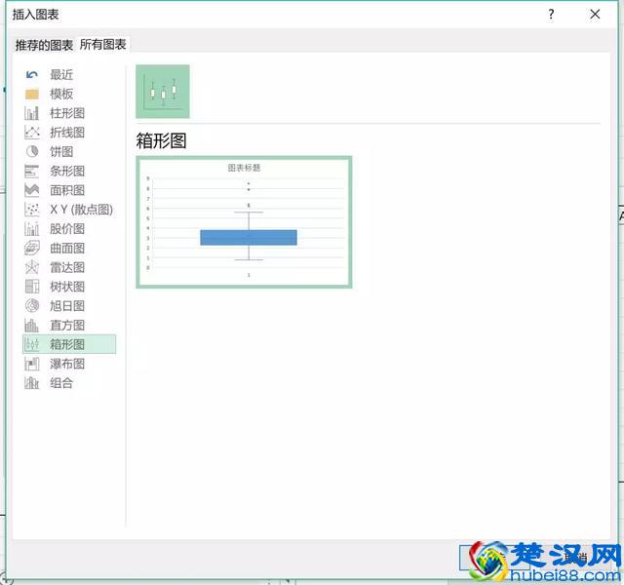Pick the Bar chart (条形图) icon
The width and height of the screenshot is (624, 585).
pos(32,172)
